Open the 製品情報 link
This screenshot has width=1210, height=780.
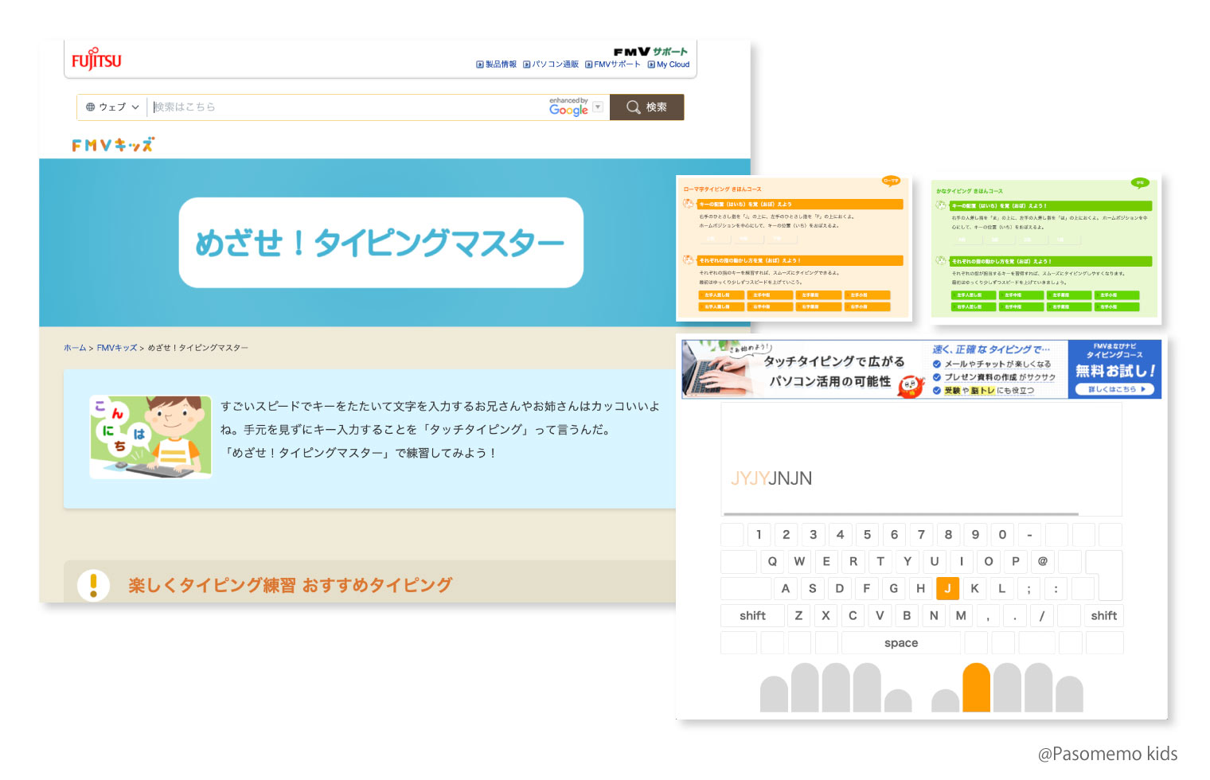[x=497, y=64]
